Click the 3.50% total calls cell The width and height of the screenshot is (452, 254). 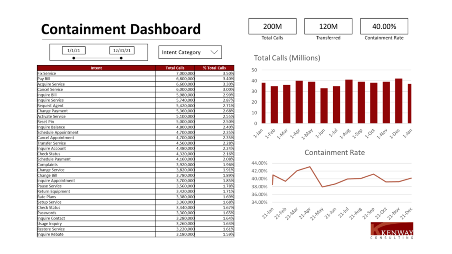214,74
